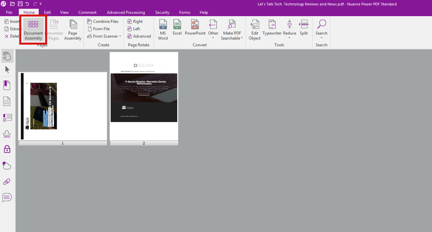Switch to the View ribbon tab
Image resolution: width=432 pixels, height=232 pixels.
coord(64,12)
